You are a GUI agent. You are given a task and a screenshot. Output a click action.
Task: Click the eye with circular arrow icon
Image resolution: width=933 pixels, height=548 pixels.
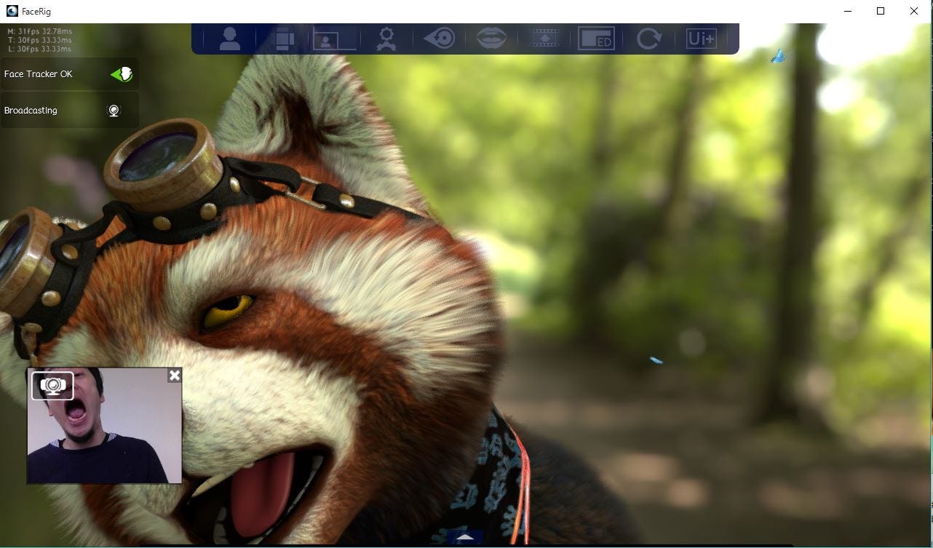(x=440, y=39)
